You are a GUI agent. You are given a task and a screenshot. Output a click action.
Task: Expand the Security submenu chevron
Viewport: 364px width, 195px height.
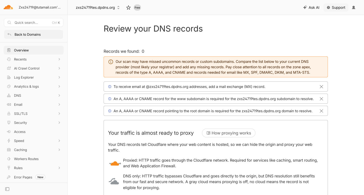coord(59,123)
